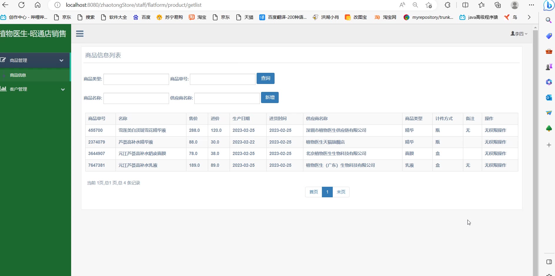
Task: Open the 天猫 bookmark
Action: (x=245, y=17)
